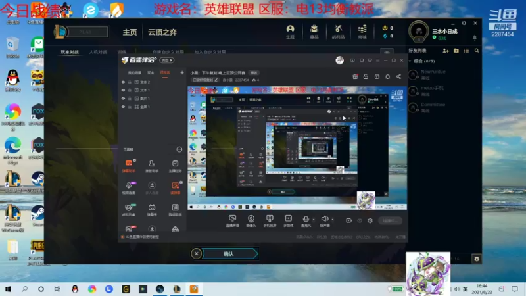Open streaming app hamburger menu
Viewport: 526px width, 296px height.
(377, 61)
